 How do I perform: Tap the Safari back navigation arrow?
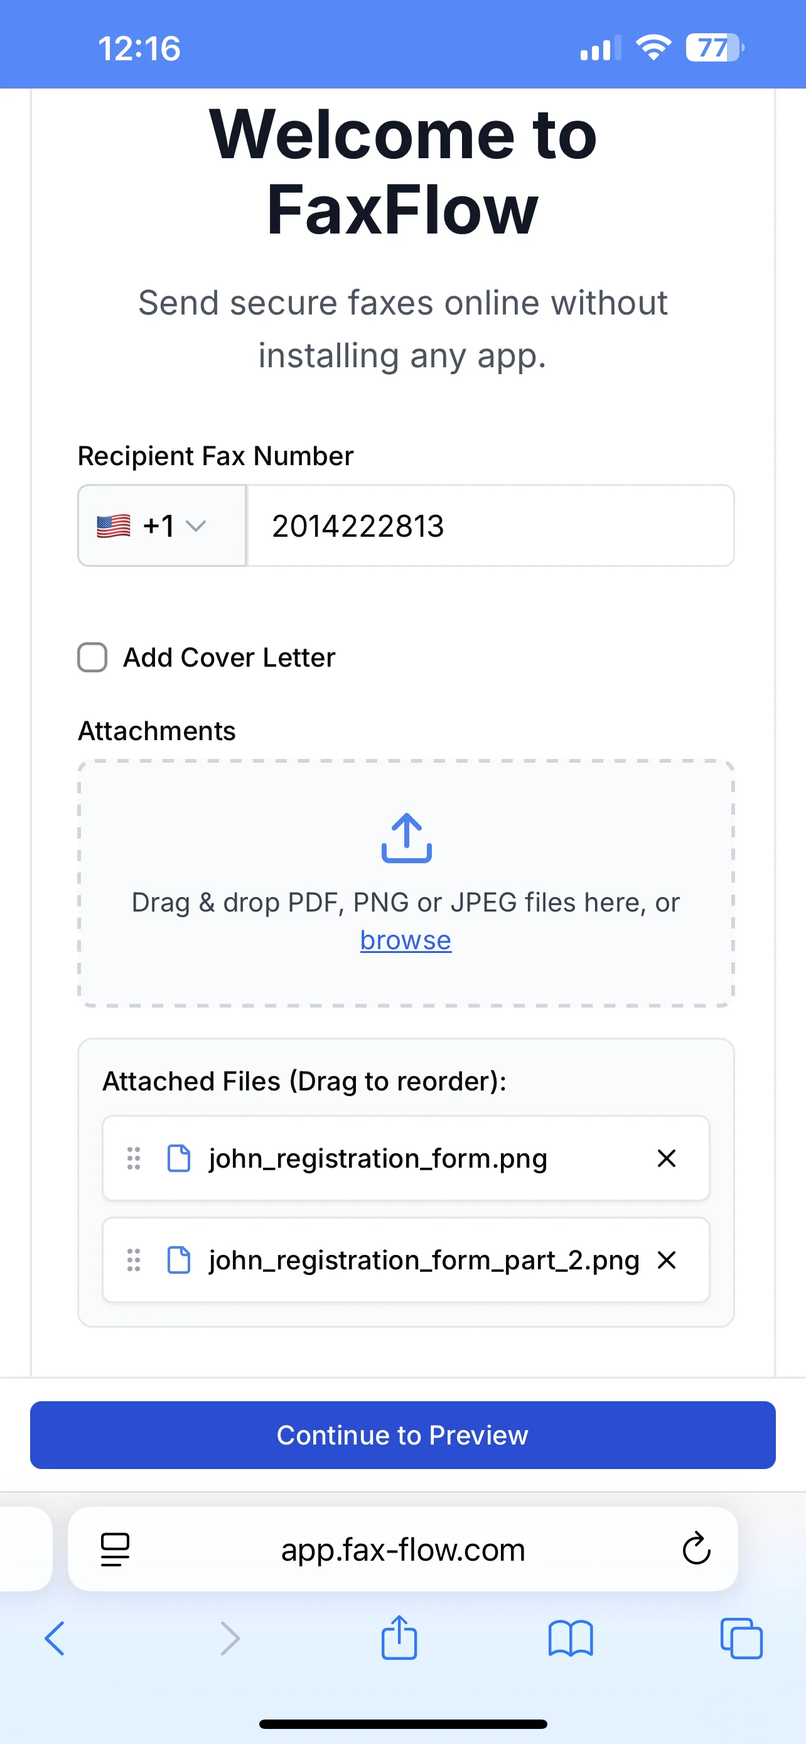pos(56,1639)
